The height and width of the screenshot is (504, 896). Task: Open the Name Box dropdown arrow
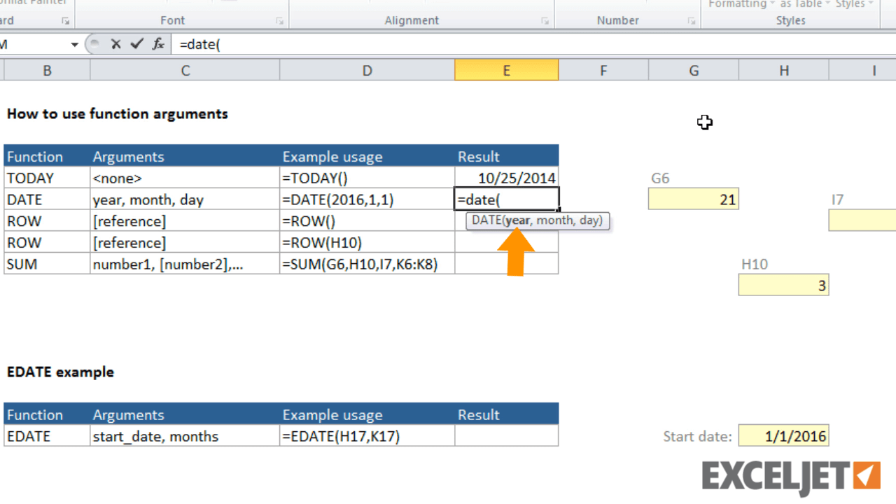click(75, 44)
